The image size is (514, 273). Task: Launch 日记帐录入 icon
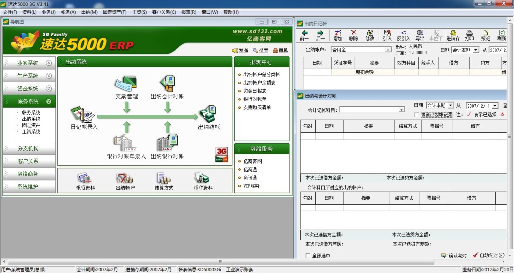click(84, 118)
